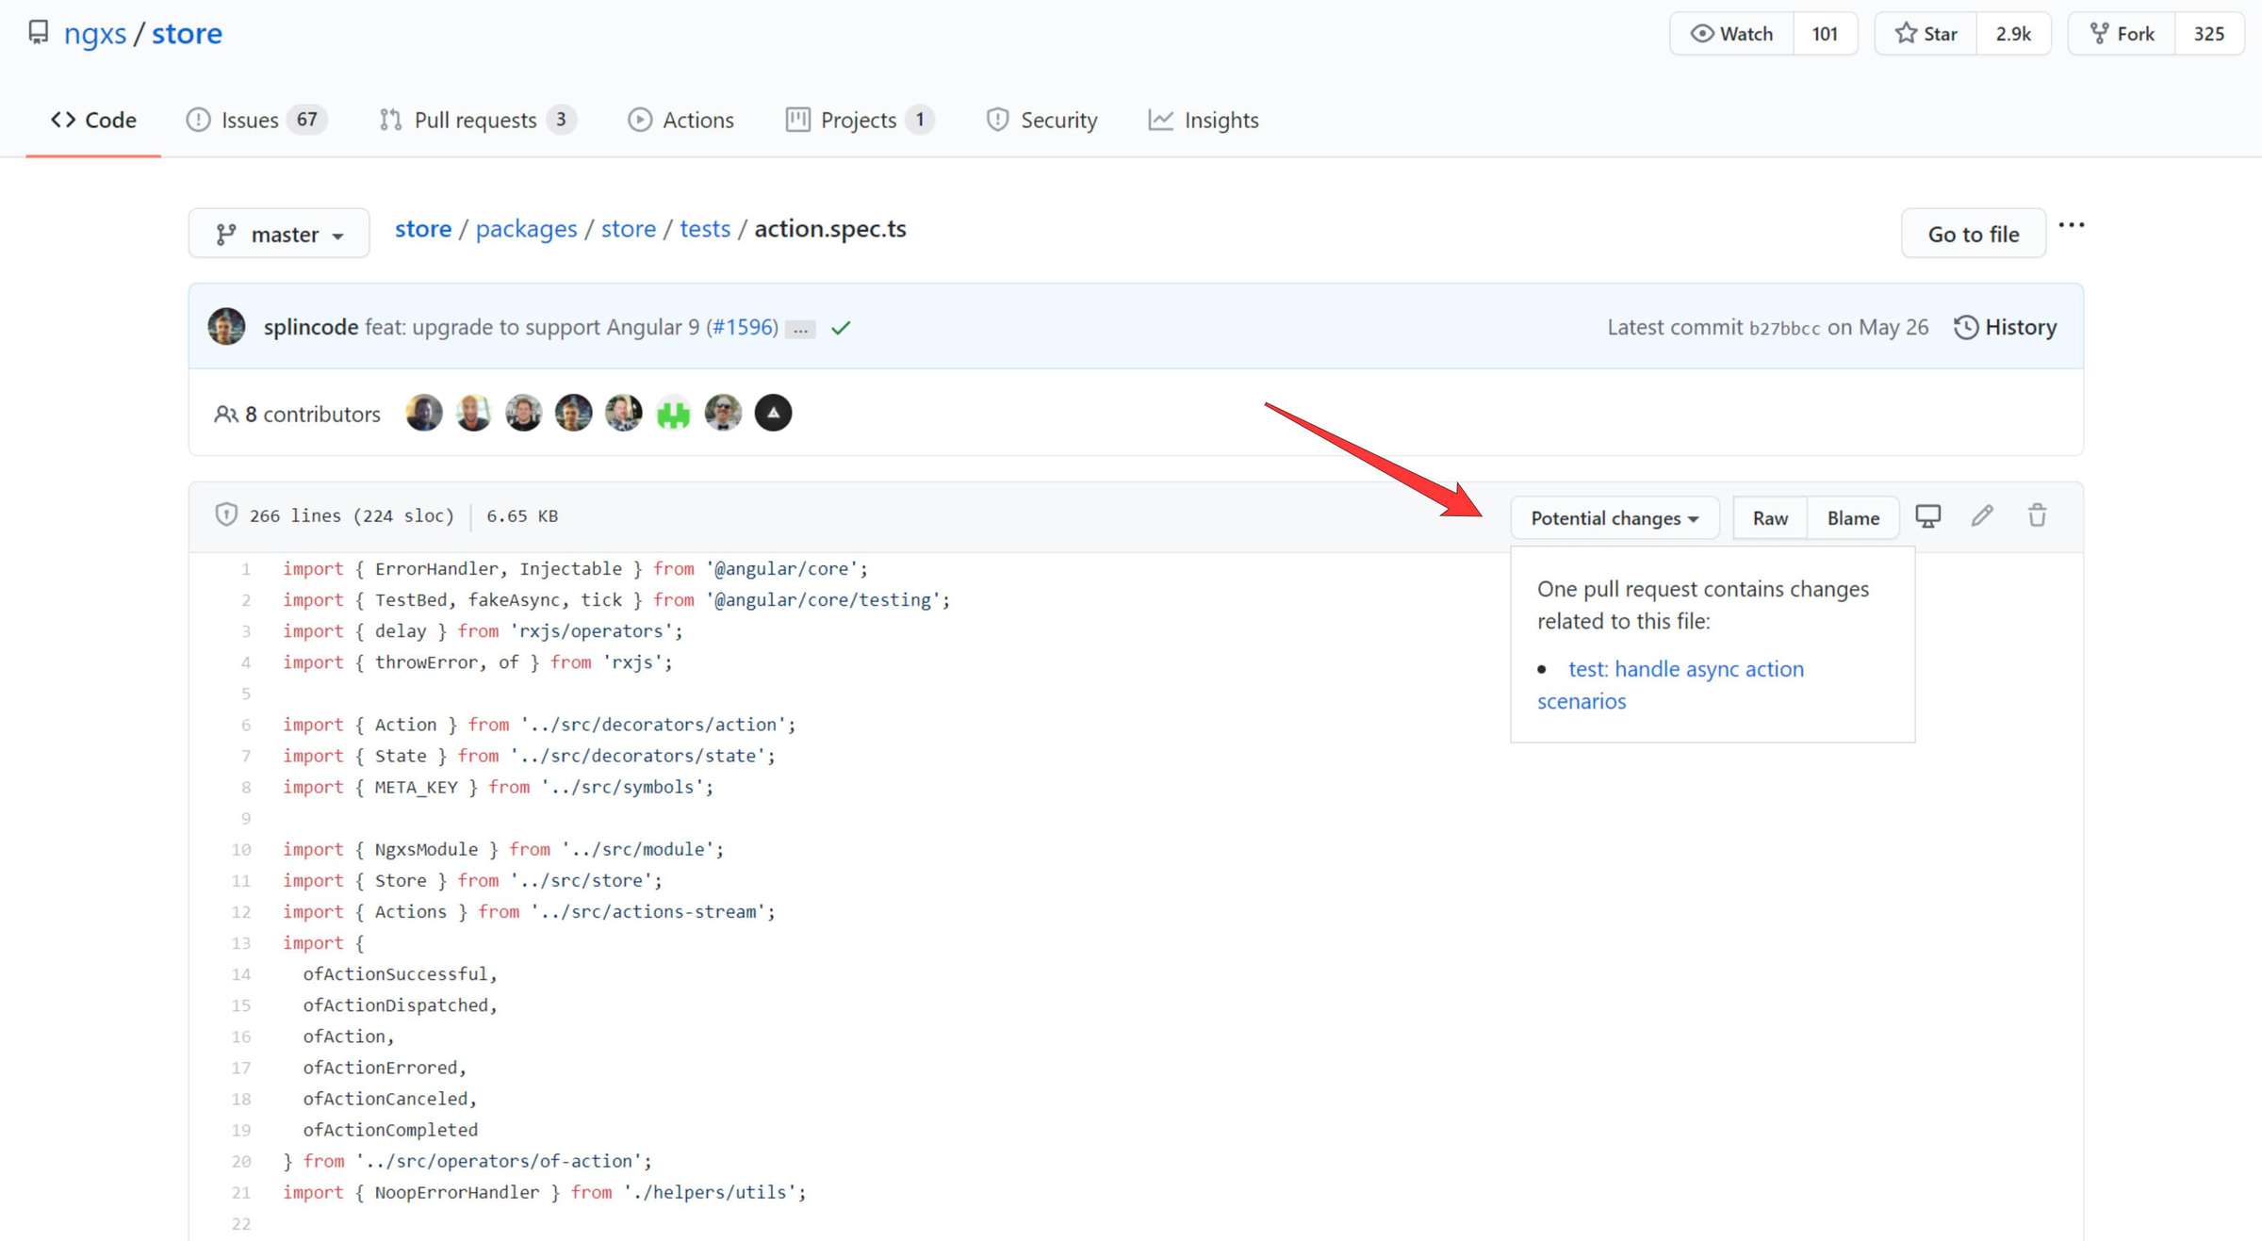The width and height of the screenshot is (2262, 1241).
Task: Click the green commit status checkmark
Action: (841, 328)
